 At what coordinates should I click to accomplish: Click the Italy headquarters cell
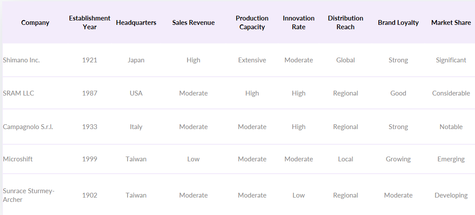point(136,127)
